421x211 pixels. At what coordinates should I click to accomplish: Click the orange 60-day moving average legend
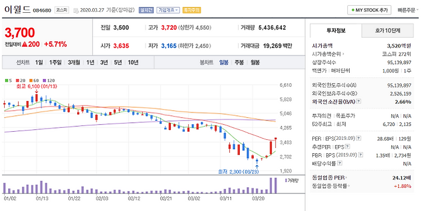pyautogui.click(x=34, y=80)
